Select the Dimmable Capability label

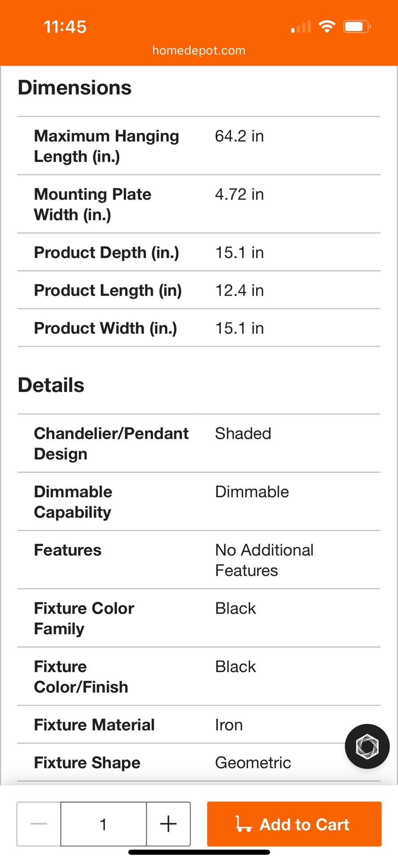pyautogui.click(x=73, y=502)
